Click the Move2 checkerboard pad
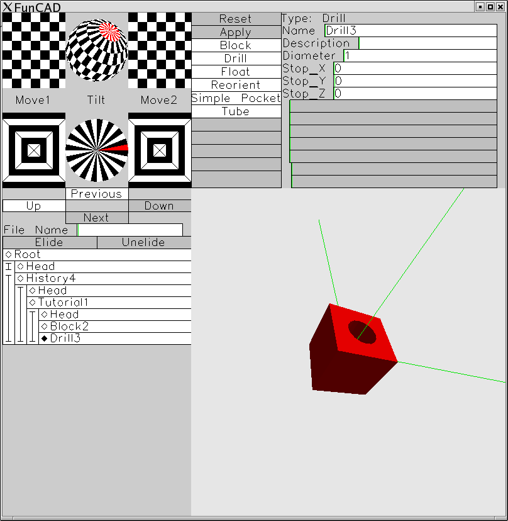Viewport: 508px width, 521px height. click(x=160, y=50)
